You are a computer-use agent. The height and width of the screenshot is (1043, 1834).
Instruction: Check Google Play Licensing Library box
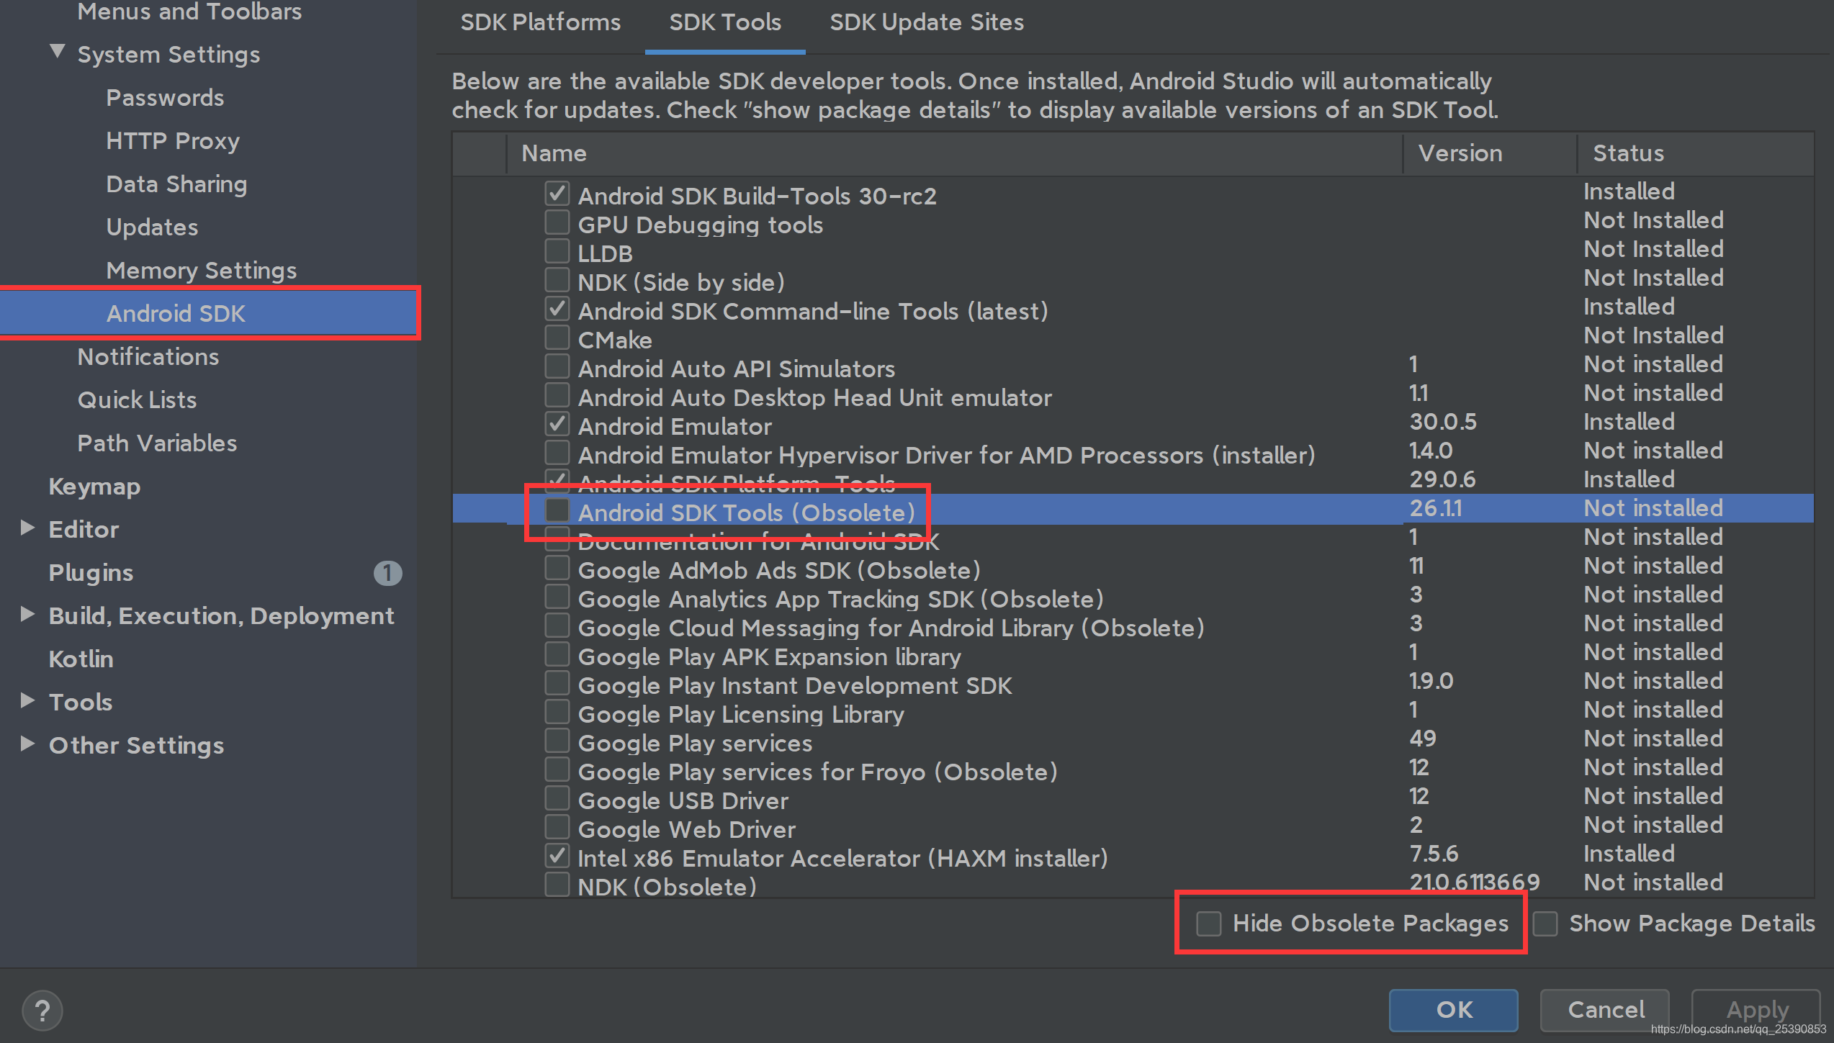[x=557, y=712]
